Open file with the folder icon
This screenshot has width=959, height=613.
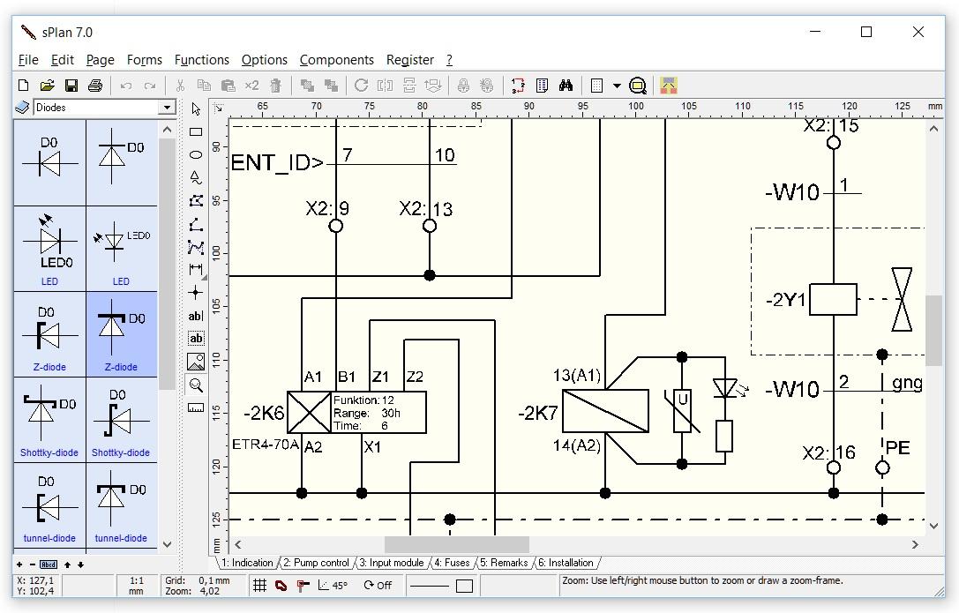[x=48, y=86]
